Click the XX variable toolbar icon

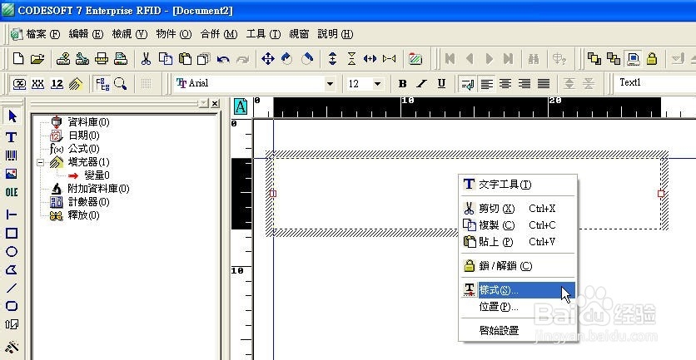click(x=37, y=83)
